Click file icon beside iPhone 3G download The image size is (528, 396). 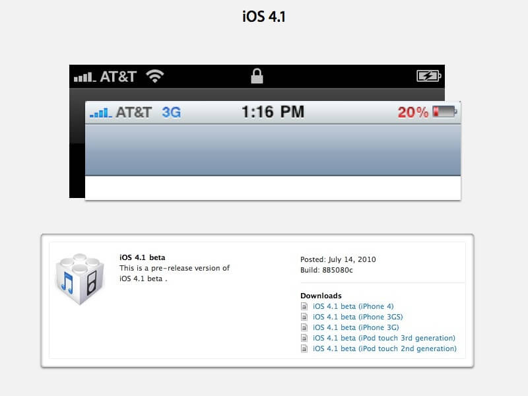click(304, 327)
